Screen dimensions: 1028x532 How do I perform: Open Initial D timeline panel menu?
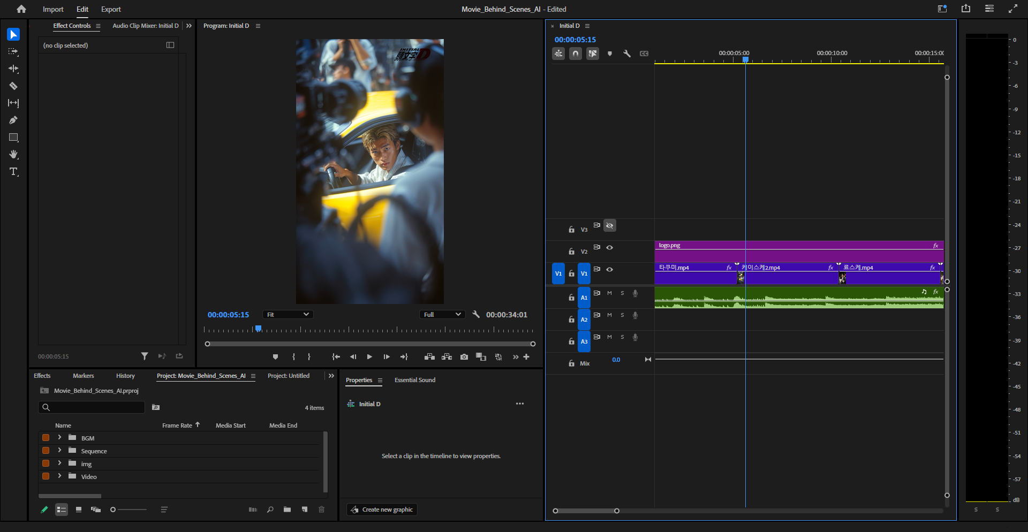[587, 26]
